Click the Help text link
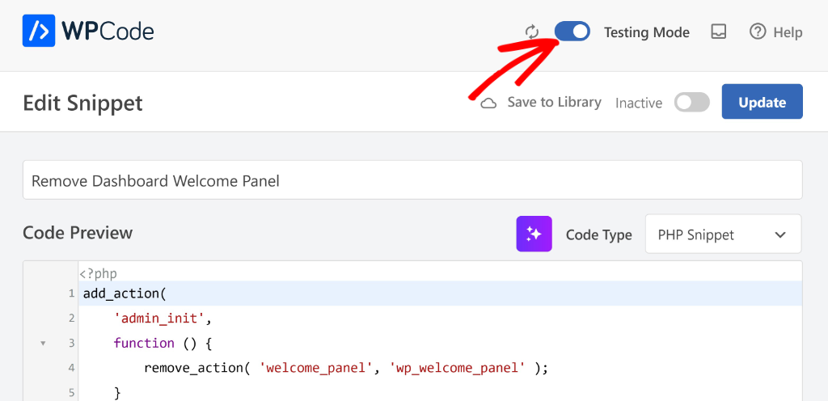Image resolution: width=828 pixels, height=401 pixels. click(x=788, y=32)
